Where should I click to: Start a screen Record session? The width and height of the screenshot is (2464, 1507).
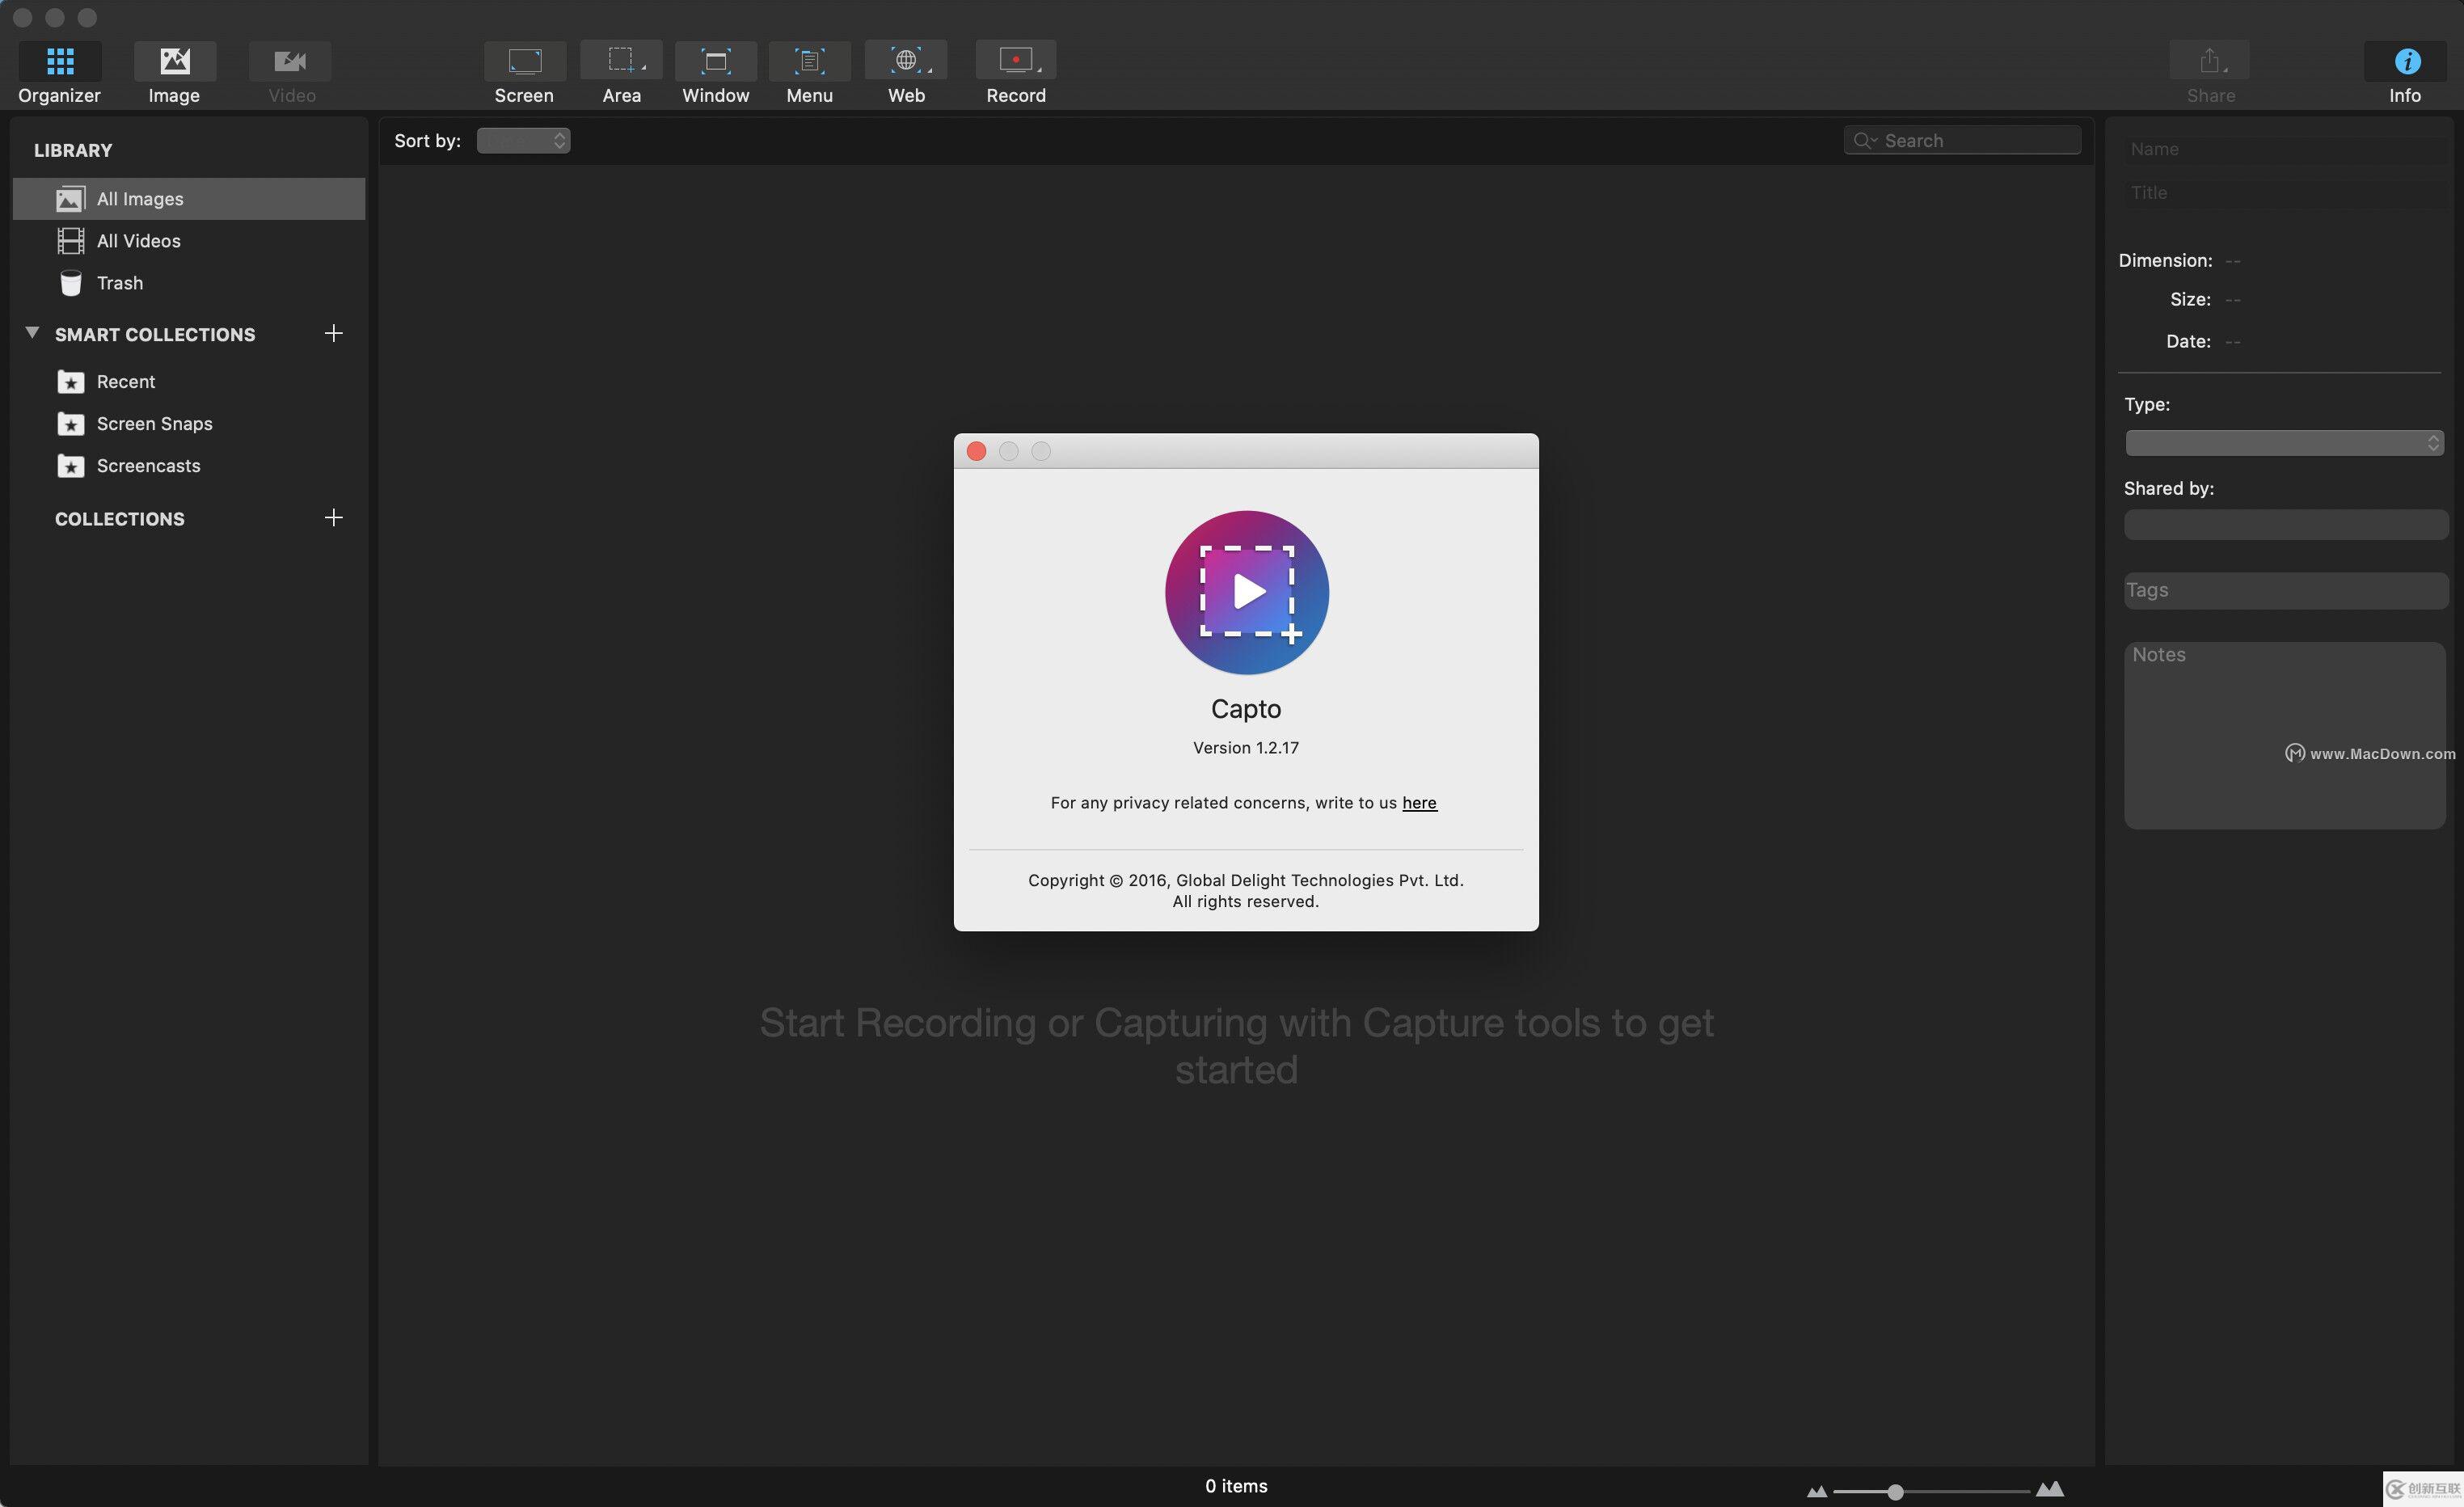tap(1015, 61)
